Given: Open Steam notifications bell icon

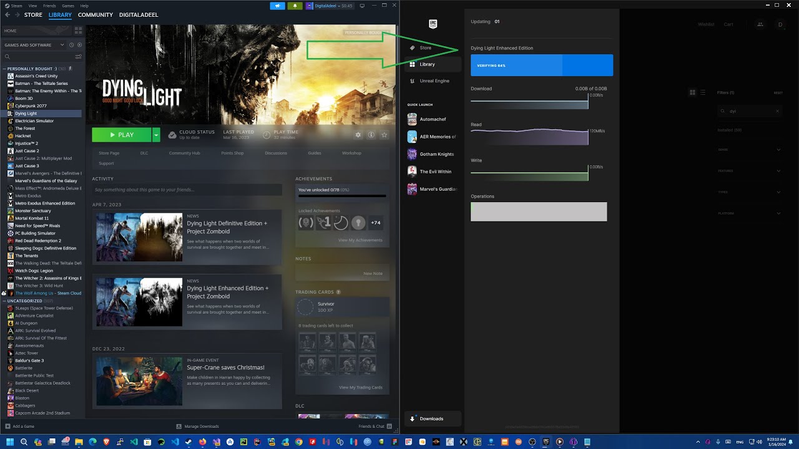Looking at the screenshot, I should pyautogui.click(x=295, y=6).
